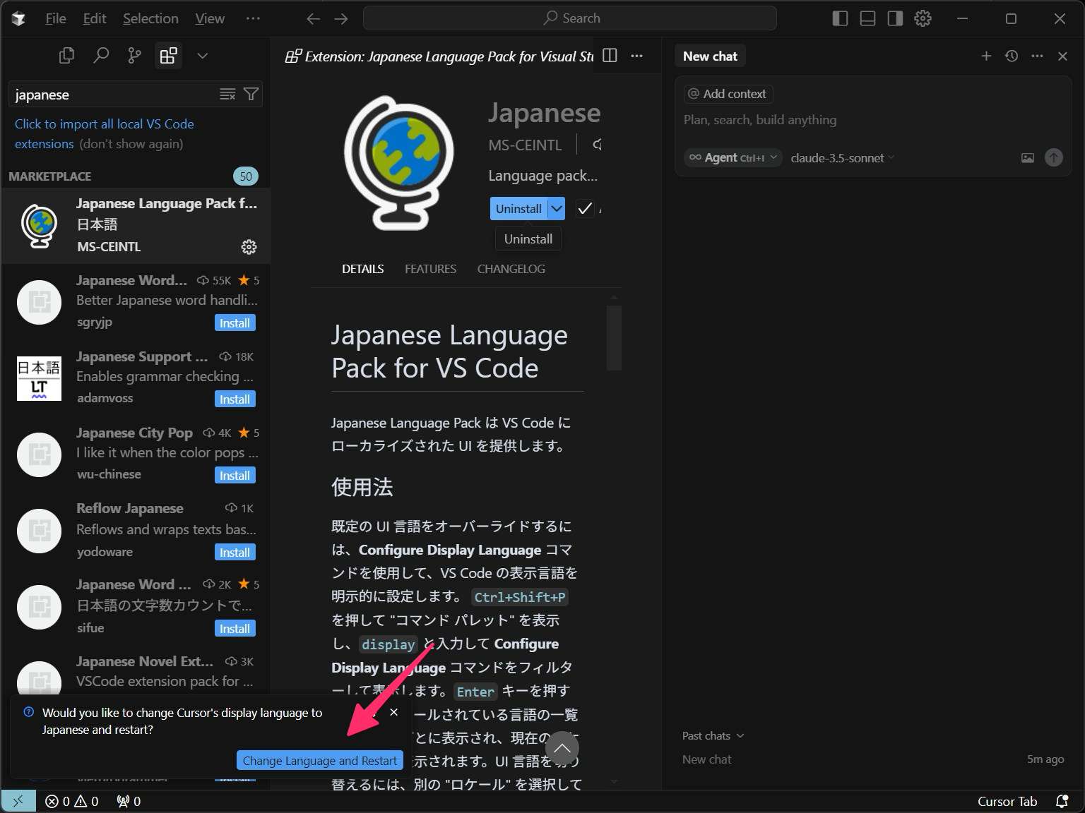Toggle the auto update checkbox

[585, 208]
